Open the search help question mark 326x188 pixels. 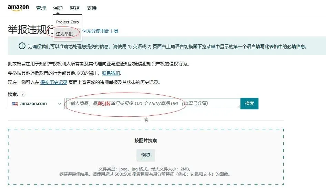point(22,95)
